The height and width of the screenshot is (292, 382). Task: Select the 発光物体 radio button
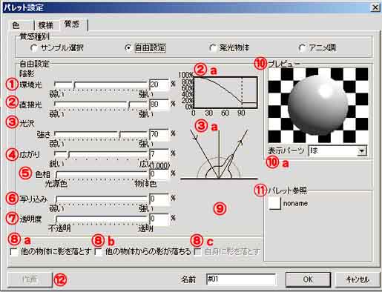(x=212, y=47)
